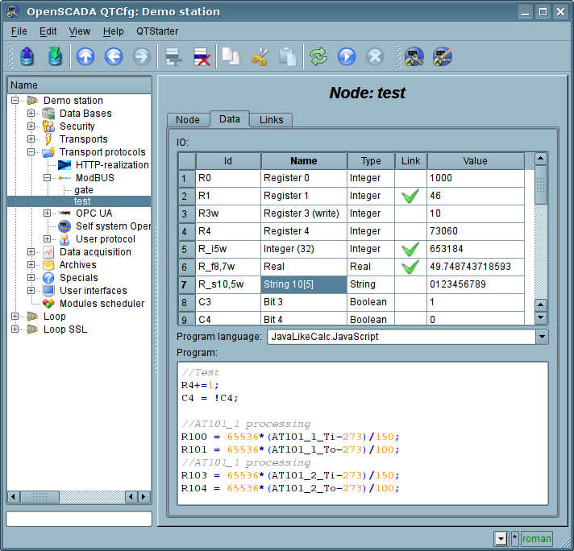Collapse the ModBUS tree node
Screen dimensions: 574x551
point(48,178)
